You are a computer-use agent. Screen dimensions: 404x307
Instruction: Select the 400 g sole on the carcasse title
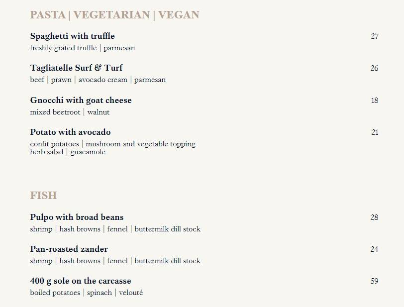pos(81,281)
